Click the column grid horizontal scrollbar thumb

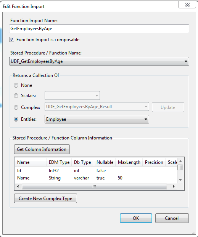[94, 186]
